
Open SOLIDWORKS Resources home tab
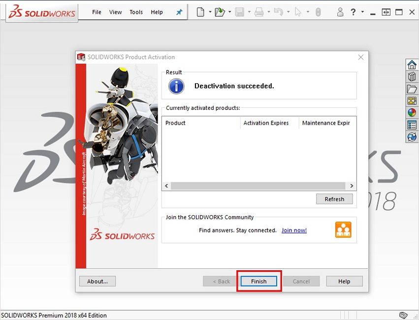412,65
